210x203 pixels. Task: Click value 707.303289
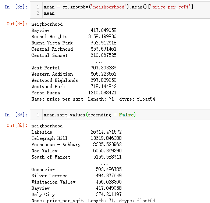tap(104, 68)
